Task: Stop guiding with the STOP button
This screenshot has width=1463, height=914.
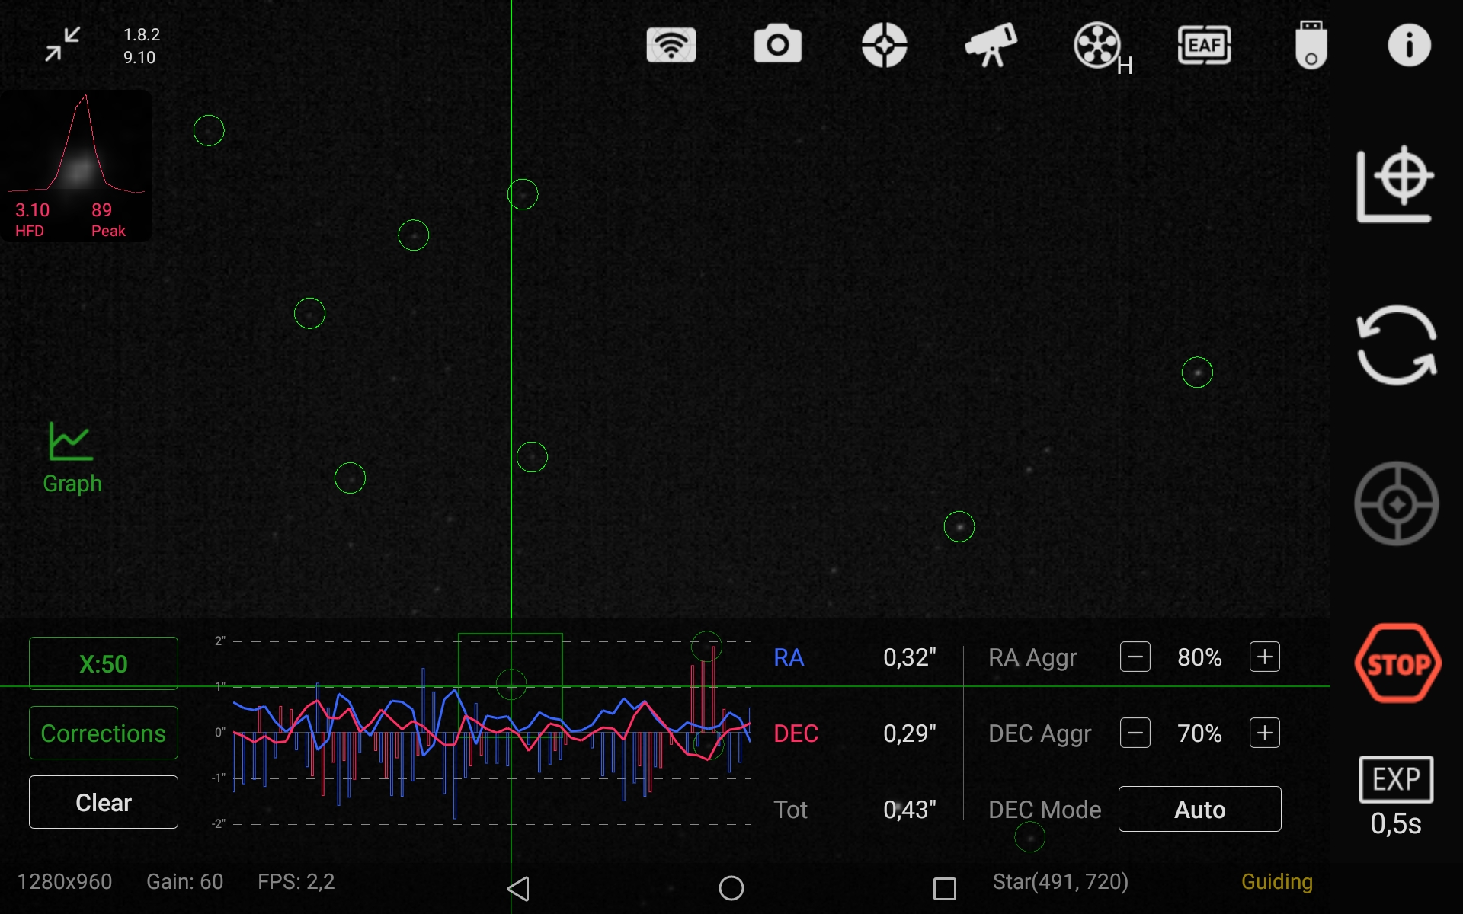Action: click(1397, 663)
